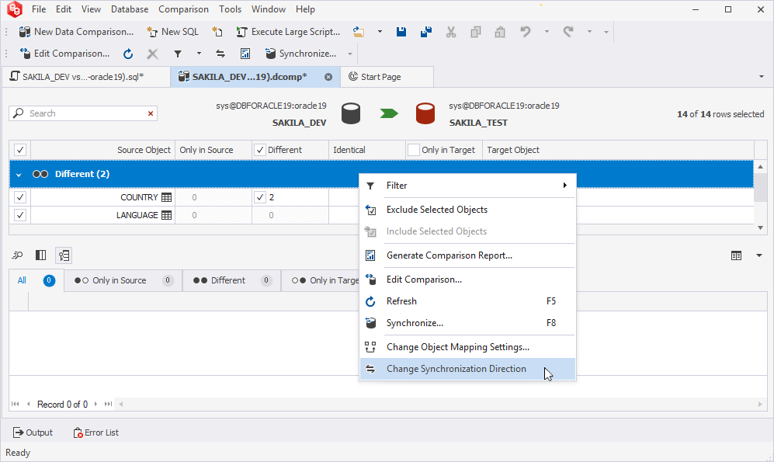Expand the Redo history dropdown
The image size is (774, 462).
point(589,32)
